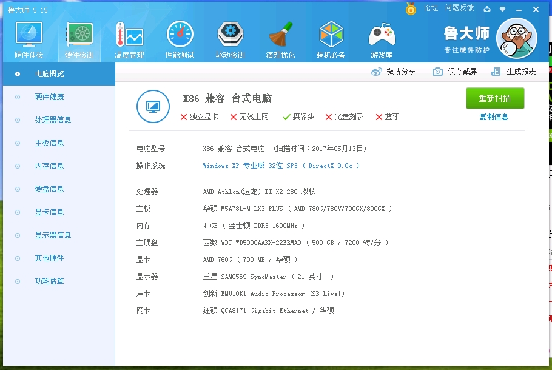552x370 pixels.
Task: Click the 主硬盘 row label
Action: tap(147, 243)
